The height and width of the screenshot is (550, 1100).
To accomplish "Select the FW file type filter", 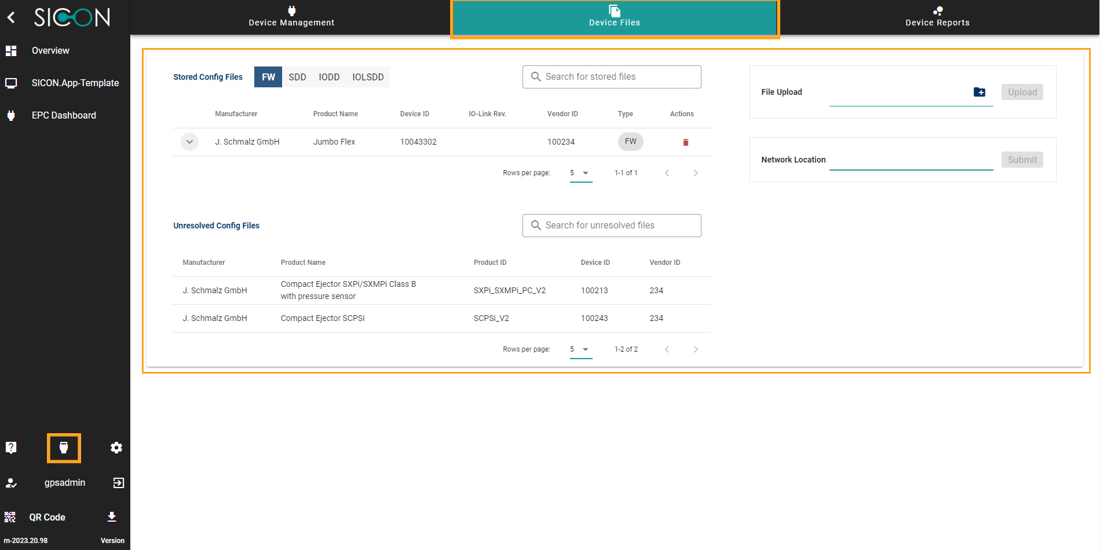I will 268,77.
